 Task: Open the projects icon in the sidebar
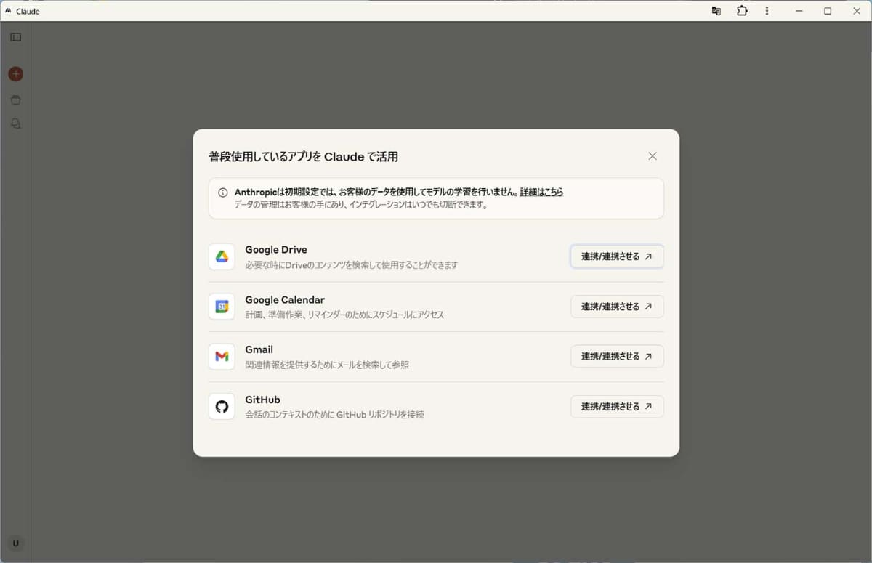[x=16, y=100]
